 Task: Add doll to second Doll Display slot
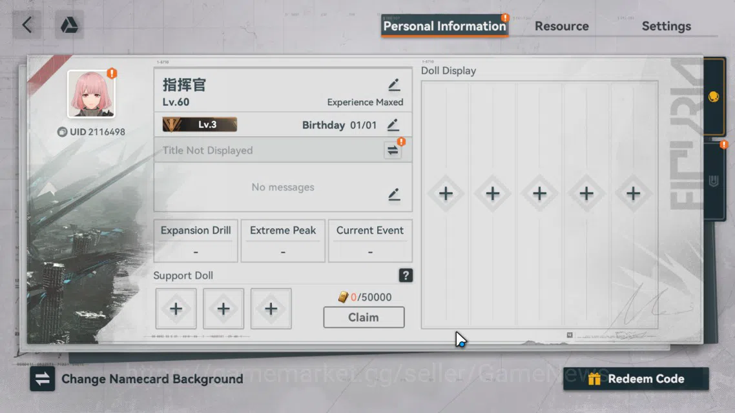pos(493,194)
